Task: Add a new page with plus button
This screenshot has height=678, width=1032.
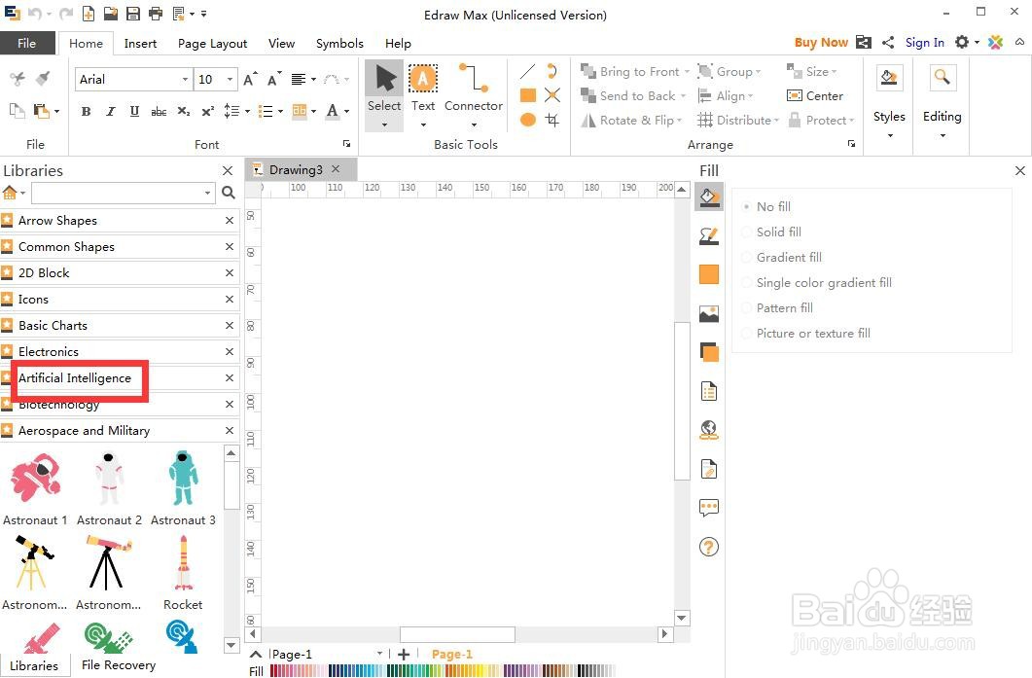Action: tap(404, 655)
